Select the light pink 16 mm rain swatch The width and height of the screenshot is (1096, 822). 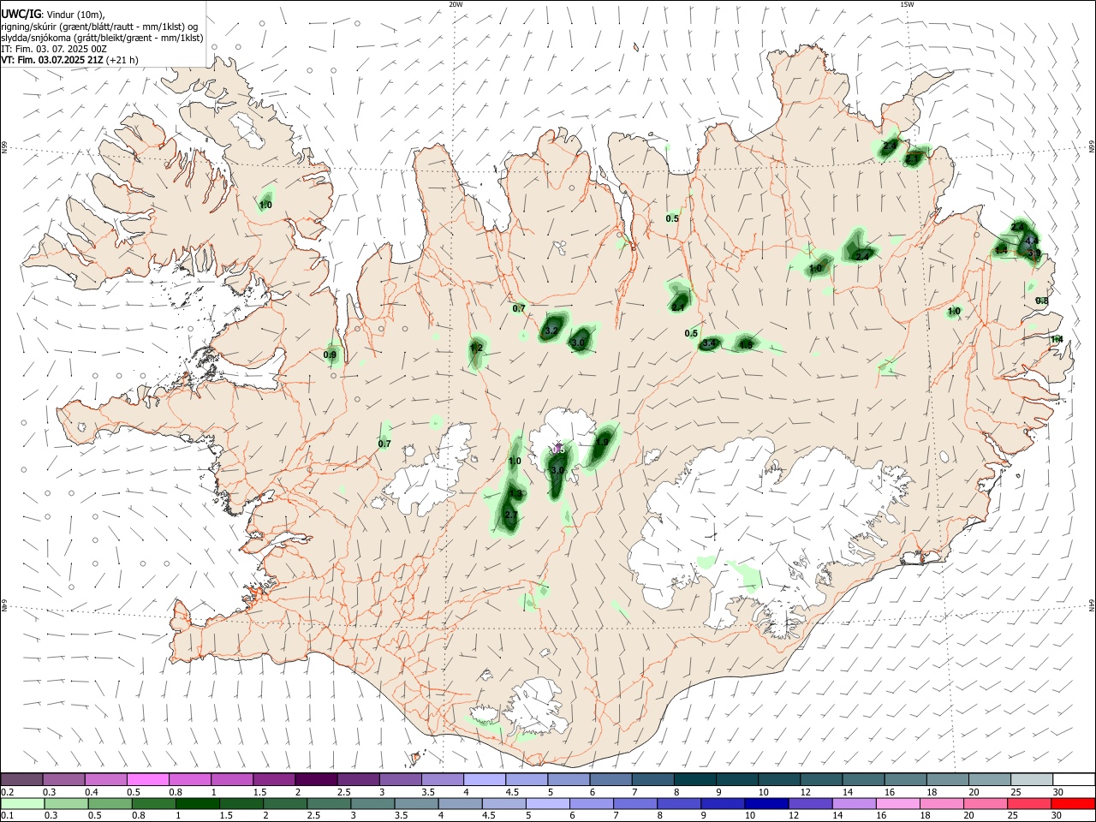click(896, 803)
